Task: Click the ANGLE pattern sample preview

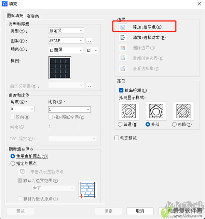Action: pyautogui.click(x=60, y=68)
